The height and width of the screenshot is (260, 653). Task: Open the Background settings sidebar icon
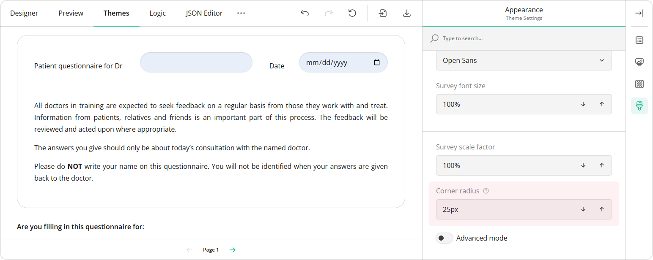(639, 84)
